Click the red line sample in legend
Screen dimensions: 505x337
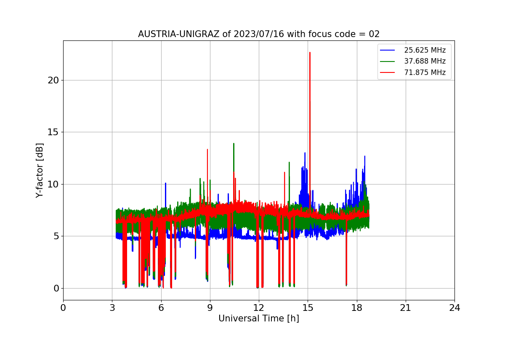[x=388, y=72]
